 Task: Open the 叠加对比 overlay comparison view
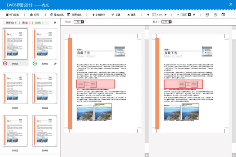pyautogui.click(x=57, y=15)
